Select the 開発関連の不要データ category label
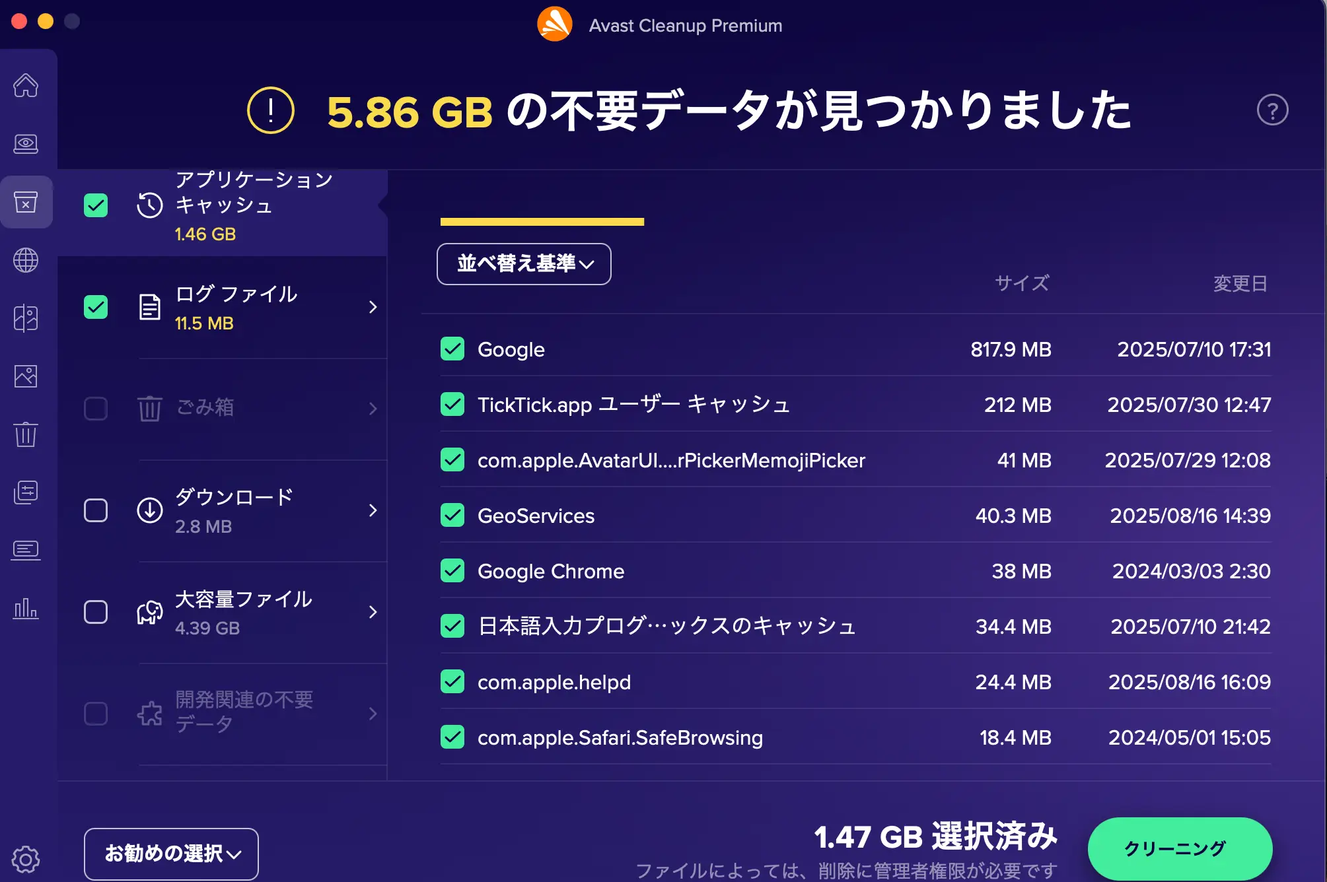Viewport: 1327px width, 882px height. 244,712
